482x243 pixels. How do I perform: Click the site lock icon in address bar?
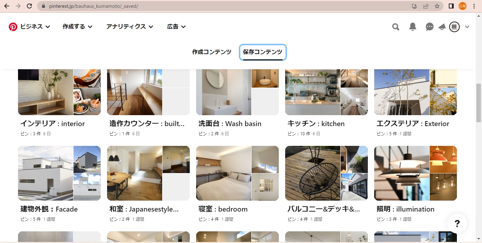(44, 6)
